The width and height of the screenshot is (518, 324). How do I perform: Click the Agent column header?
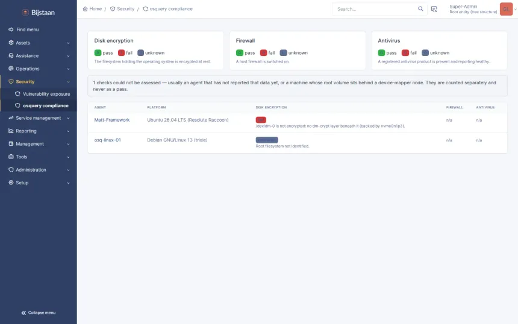coord(100,107)
